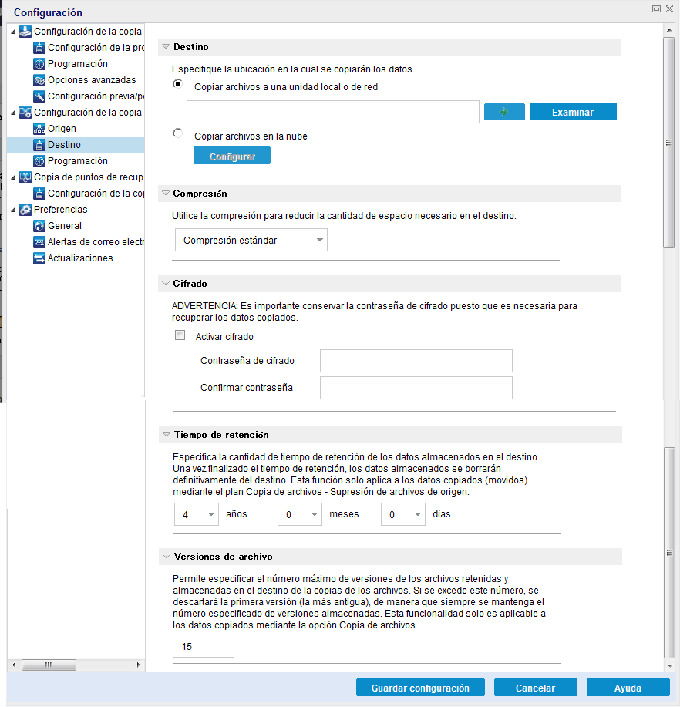
Task: Click the Configuración previa wrench icon
Action: pyautogui.click(x=39, y=96)
